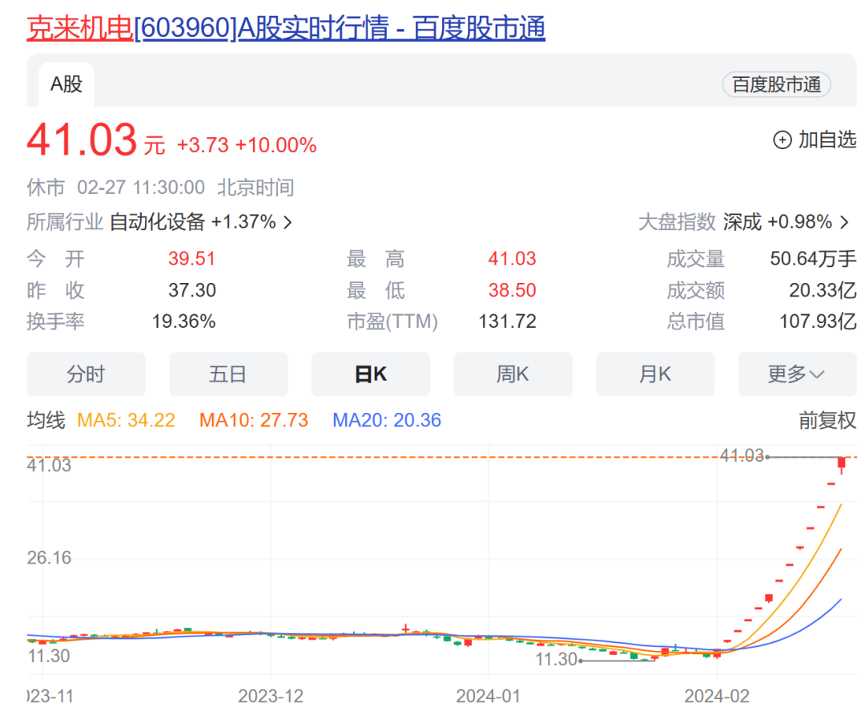Click the MA20: 20.36 indicator
Viewport: 865px width, 707px height.
387,421
